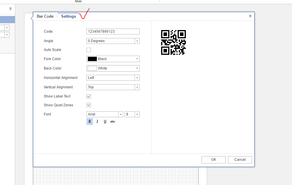Viewport: 292px width, 185px height.
Task: Click the Horizontal Alignment label
Action: [61, 78]
